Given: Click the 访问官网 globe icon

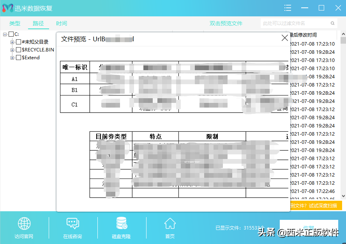Looking at the screenshot, I should pos(24,223).
